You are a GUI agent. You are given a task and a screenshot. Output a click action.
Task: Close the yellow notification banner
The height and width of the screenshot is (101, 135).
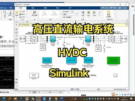point(126,25)
